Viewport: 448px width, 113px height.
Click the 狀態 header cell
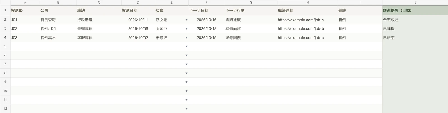(172, 10)
